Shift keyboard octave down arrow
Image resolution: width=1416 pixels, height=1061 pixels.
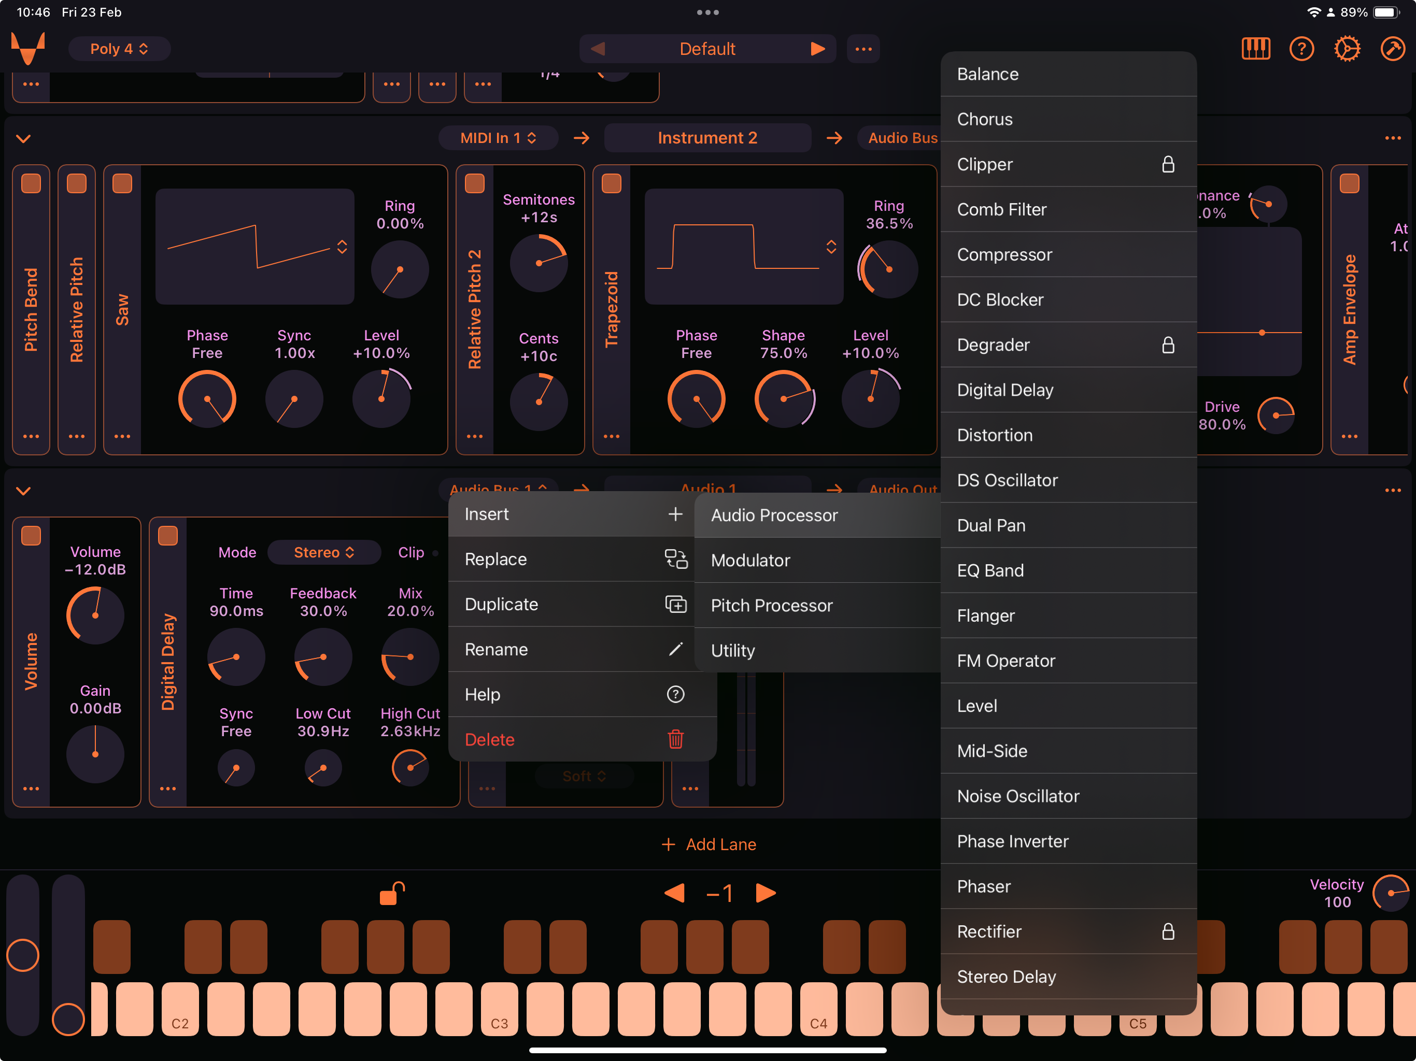[x=674, y=893]
